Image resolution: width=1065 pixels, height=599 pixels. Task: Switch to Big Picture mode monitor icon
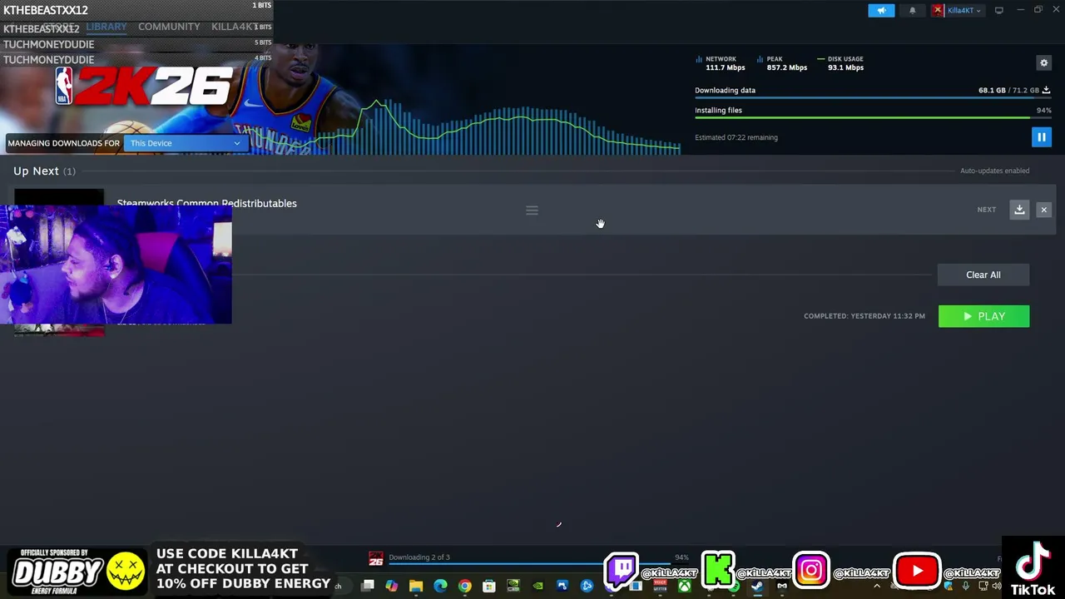(x=999, y=11)
